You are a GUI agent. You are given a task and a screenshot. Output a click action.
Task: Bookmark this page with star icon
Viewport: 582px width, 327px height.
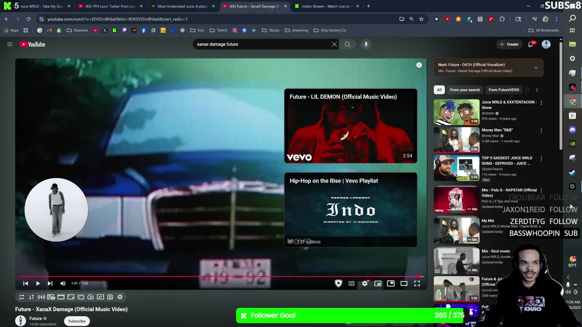tap(421, 19)
